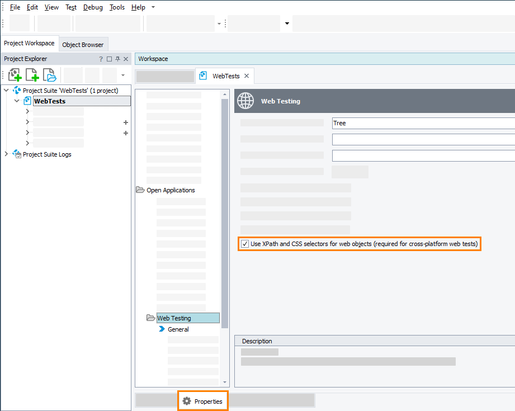Toggle the Project Explorer float icon
The image size is (515, 411).
coord(108,59)
